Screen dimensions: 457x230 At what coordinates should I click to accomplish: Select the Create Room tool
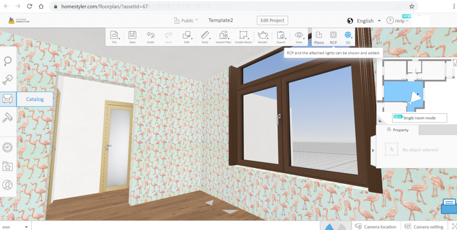243,36
